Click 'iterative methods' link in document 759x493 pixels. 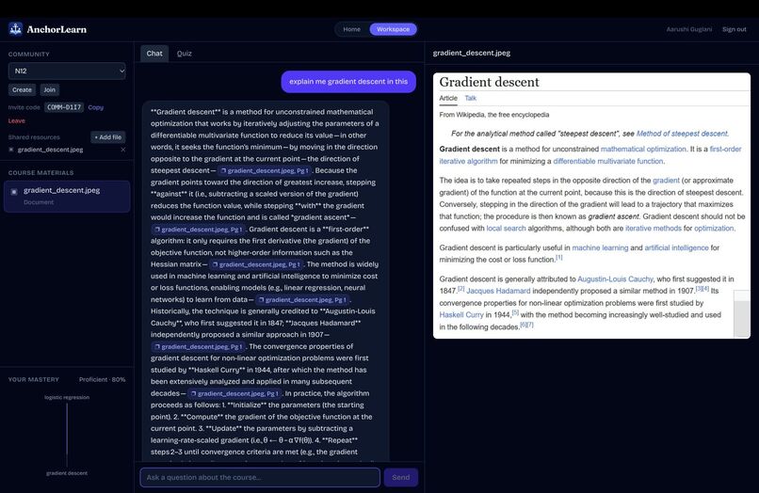coord(654,229)
